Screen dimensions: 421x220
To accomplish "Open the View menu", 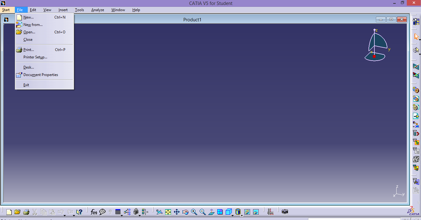I will 47,10.
